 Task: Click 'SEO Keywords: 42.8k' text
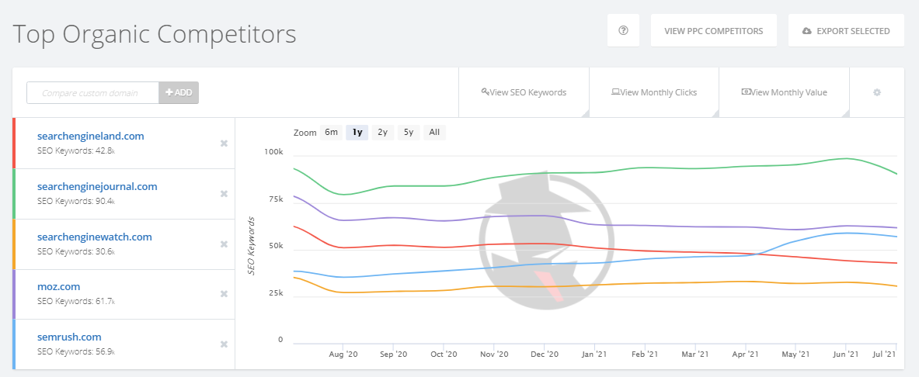pyautogui.click(x=75, y=150)
